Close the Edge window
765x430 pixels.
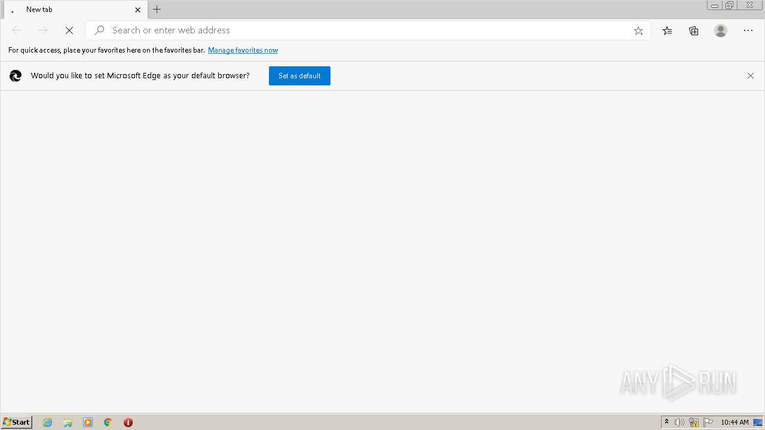click(x=749, y=5)
